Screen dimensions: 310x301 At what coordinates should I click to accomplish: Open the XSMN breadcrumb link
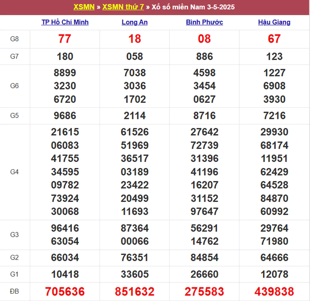coord(84,7)
